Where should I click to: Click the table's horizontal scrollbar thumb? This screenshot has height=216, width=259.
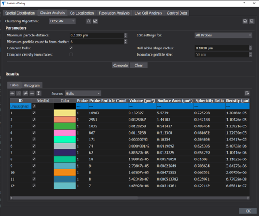(x=75, y=198)
